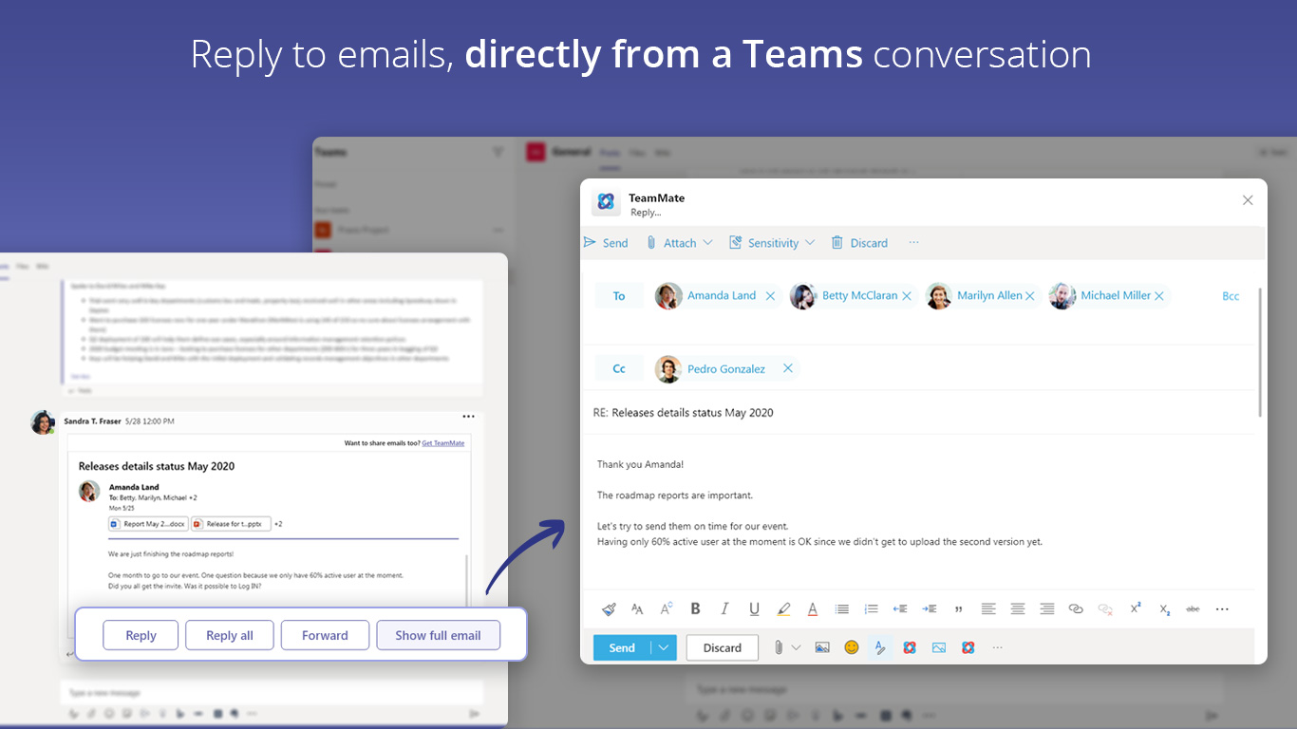Open the Release for pptx attachment

click(231, 524)
